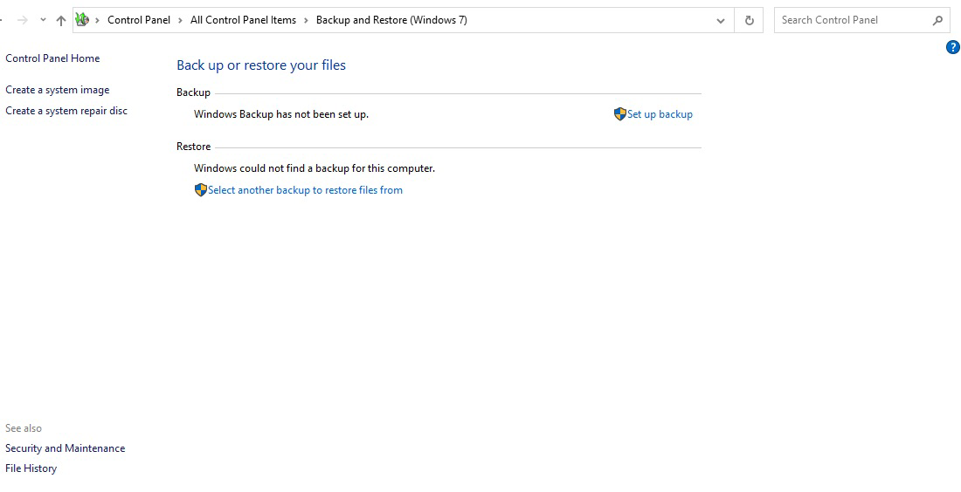This screenshot has height=492, width=961.
Task: Click the Control Panel icon in address bar
Action: [82, 20]
